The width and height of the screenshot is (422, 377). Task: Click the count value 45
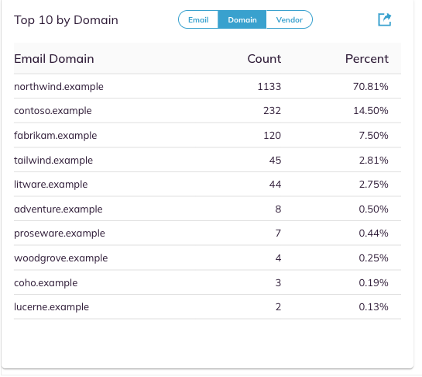click(275, 160)
